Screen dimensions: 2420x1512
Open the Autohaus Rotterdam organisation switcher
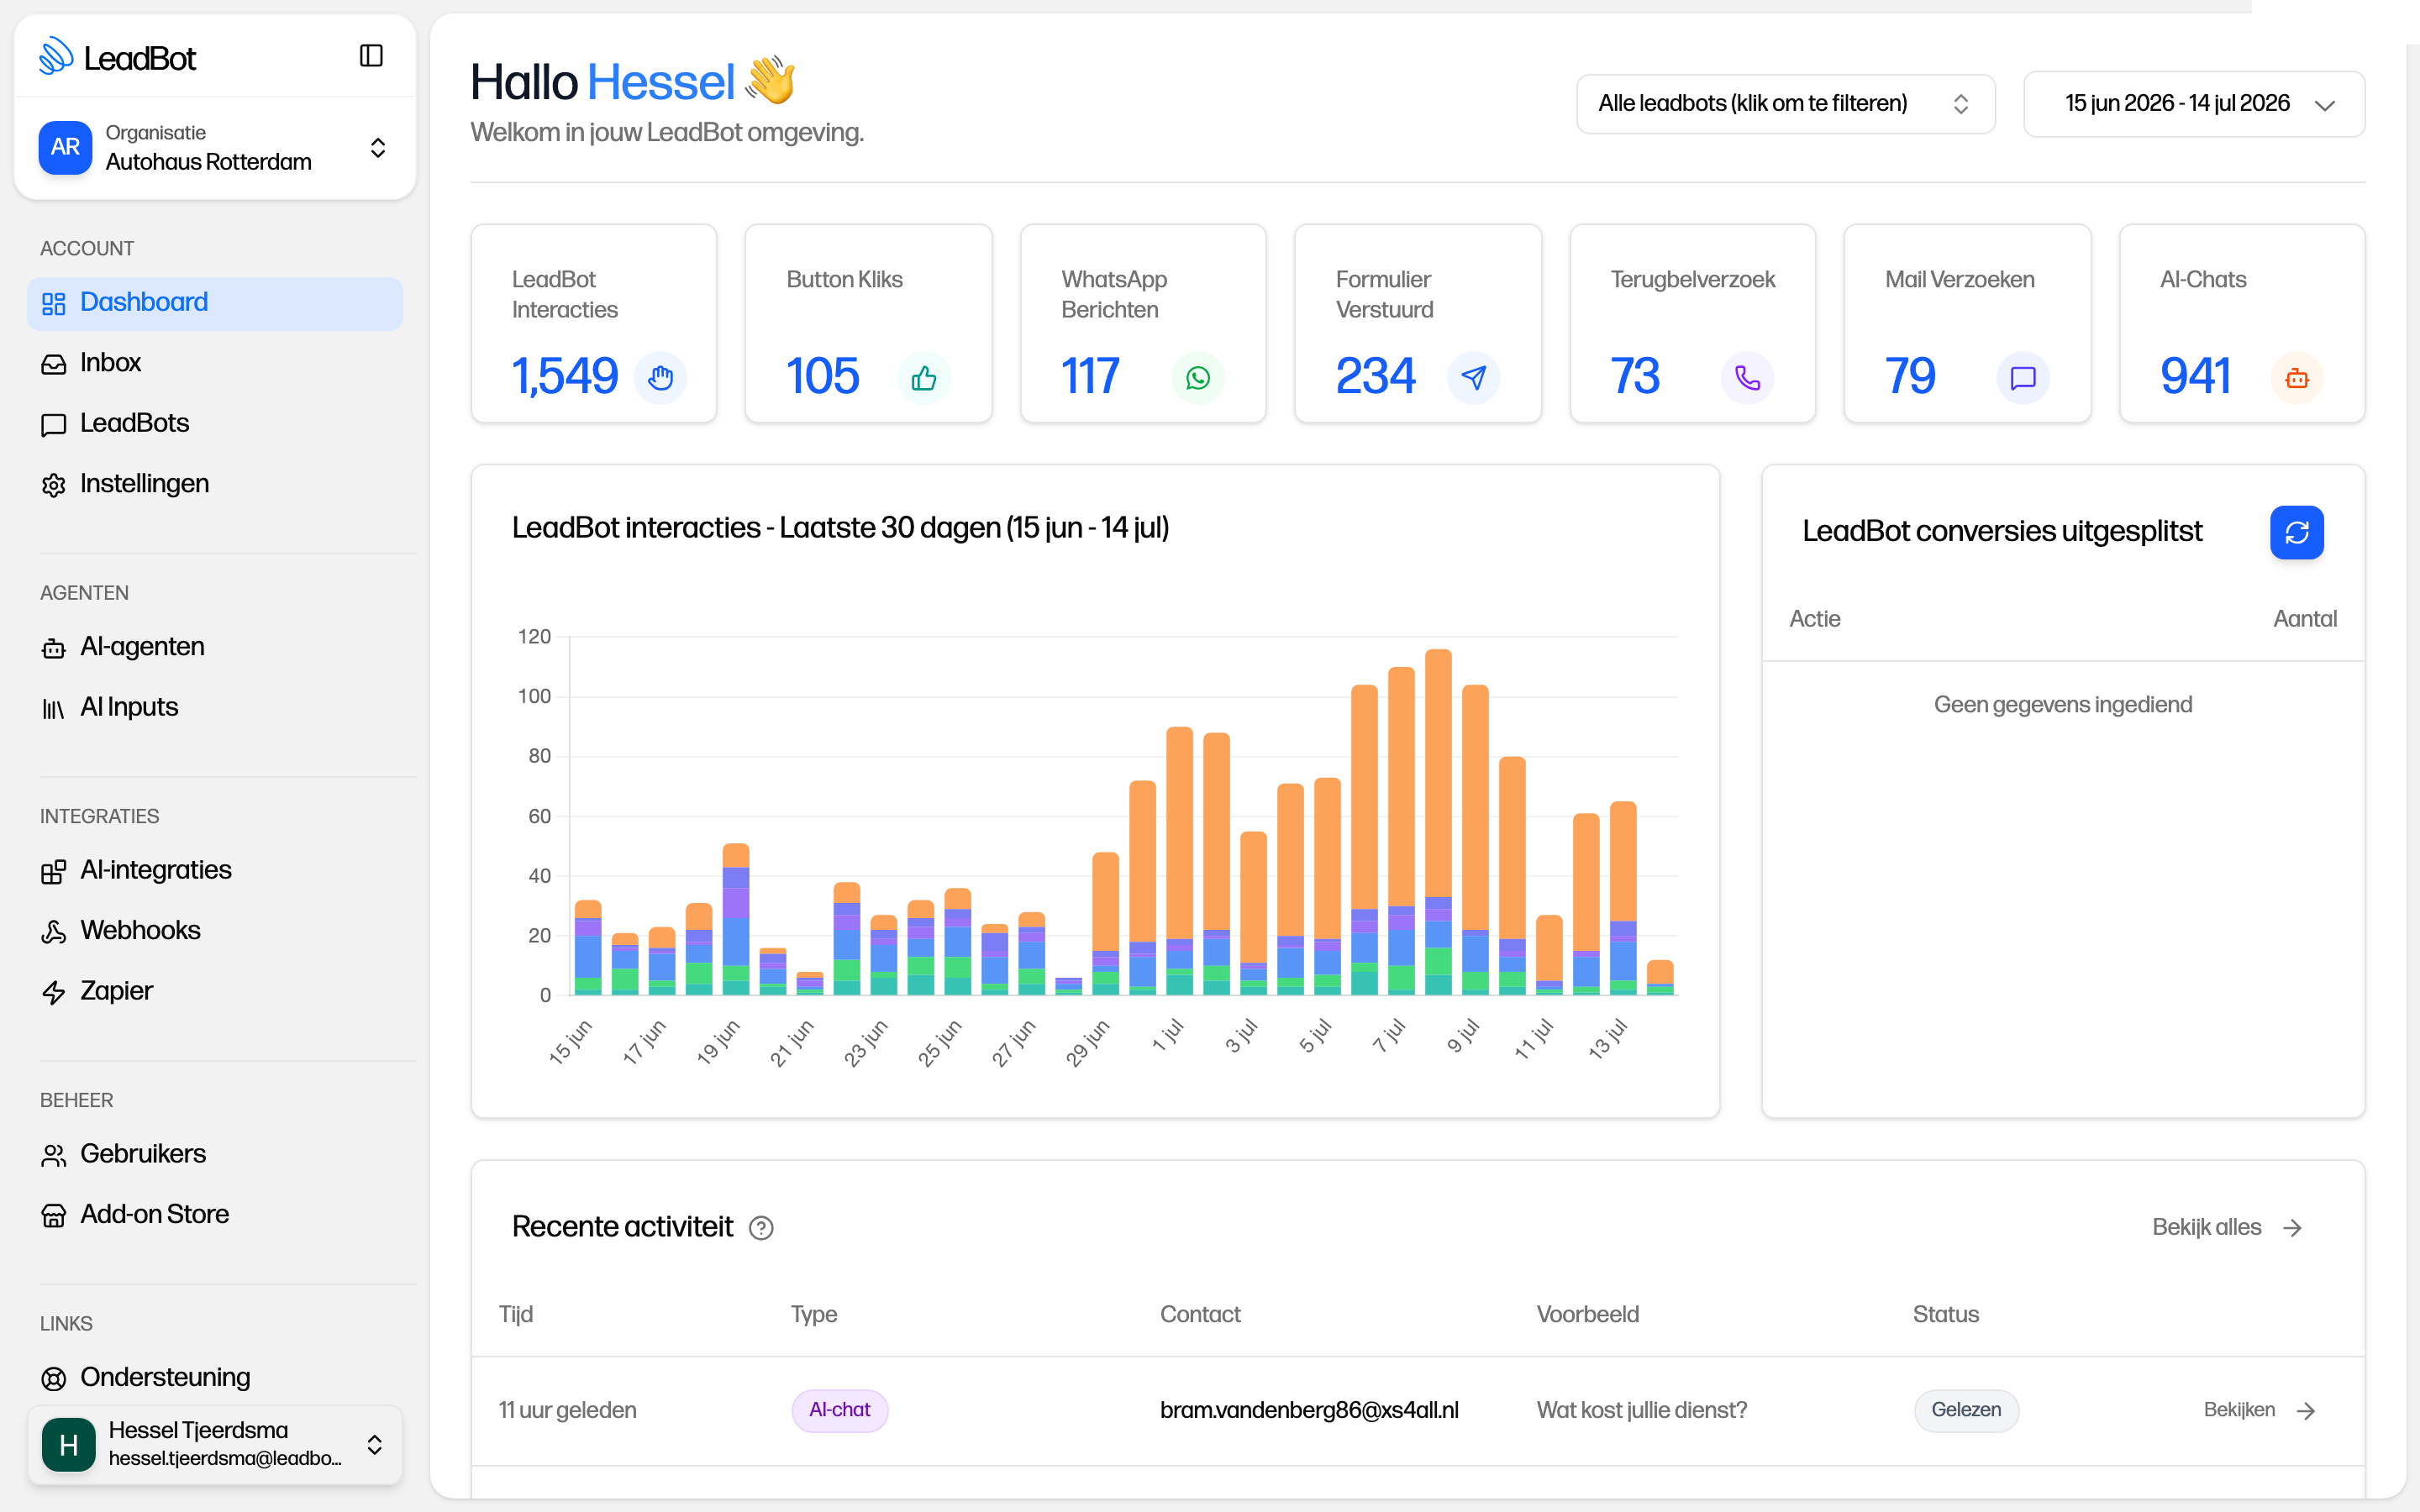(214, 148)
